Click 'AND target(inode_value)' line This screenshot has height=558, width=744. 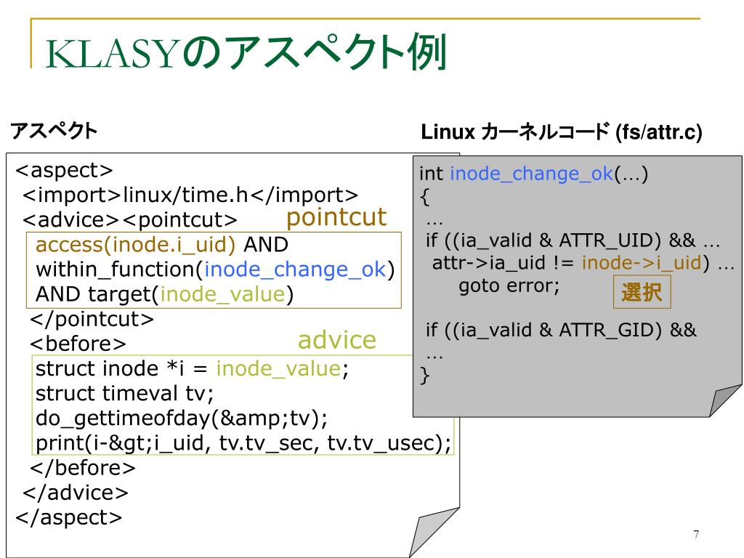tap(165, 294)
